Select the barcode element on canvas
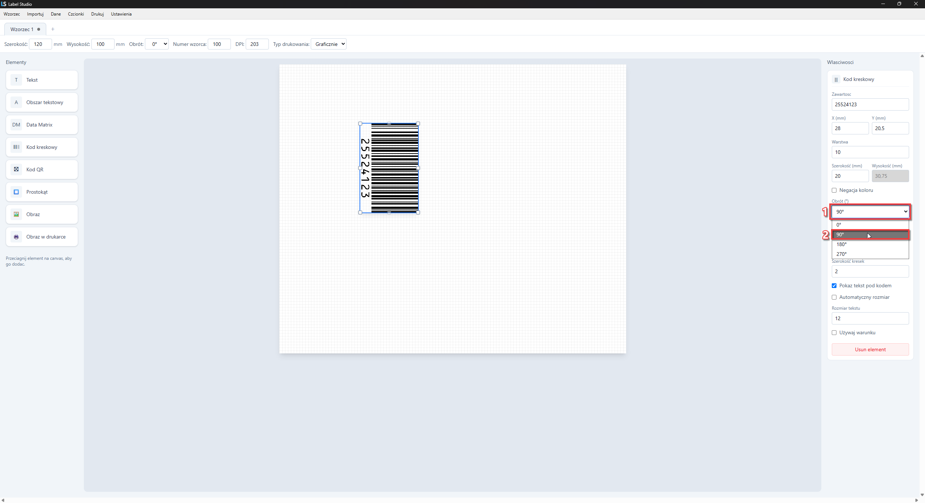925x503 pixels. point(389,168)
